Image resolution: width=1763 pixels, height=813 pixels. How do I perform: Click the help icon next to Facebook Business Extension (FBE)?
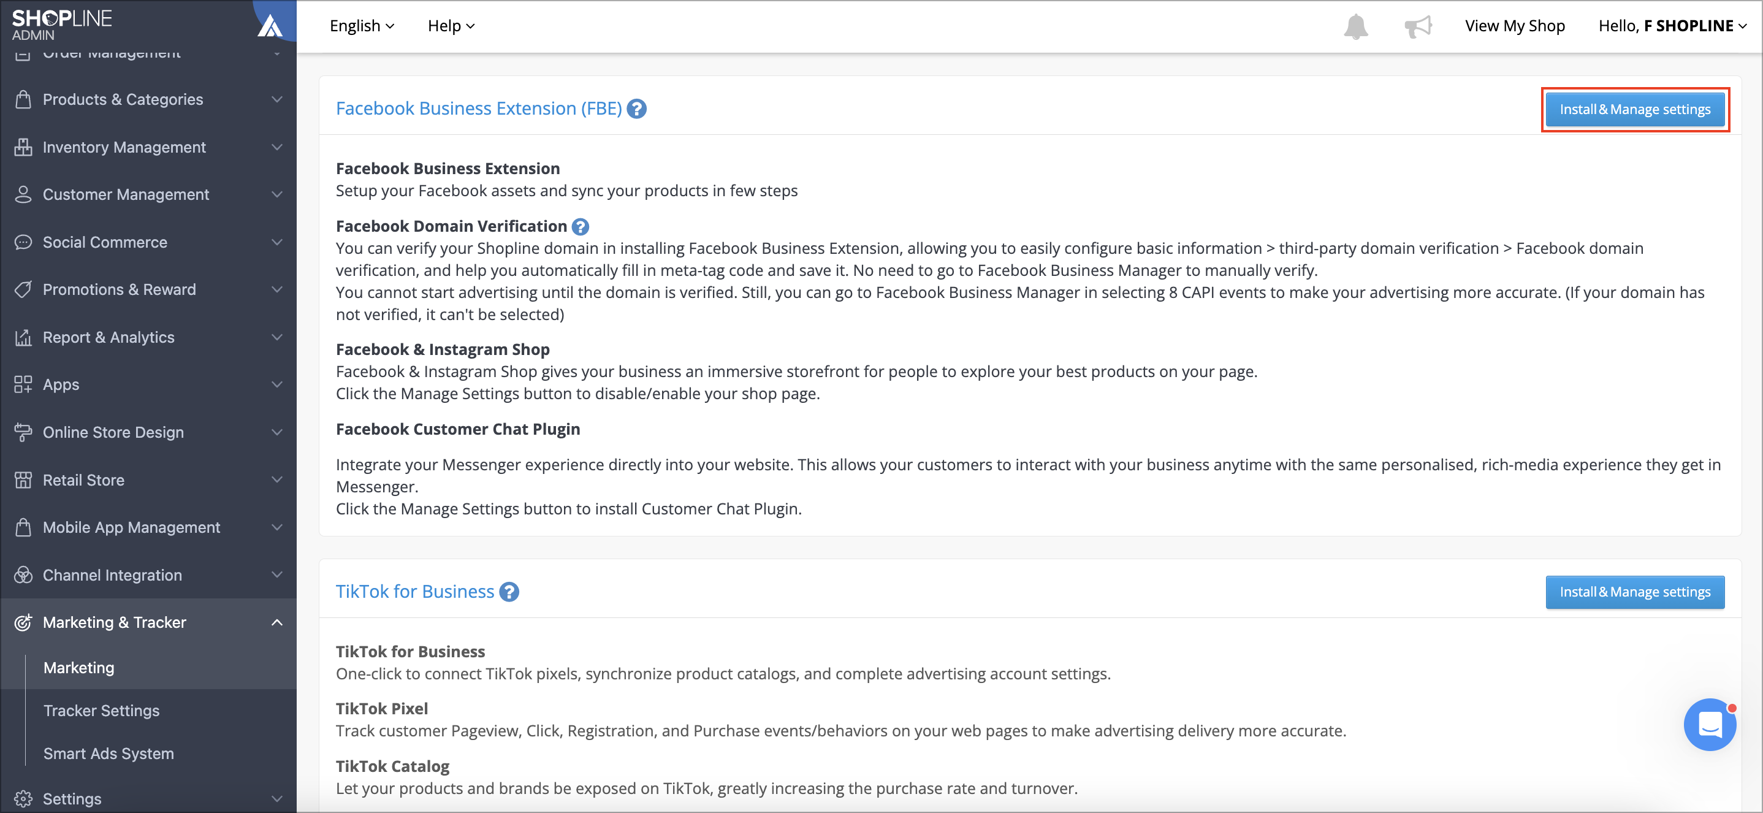point(636,109)
